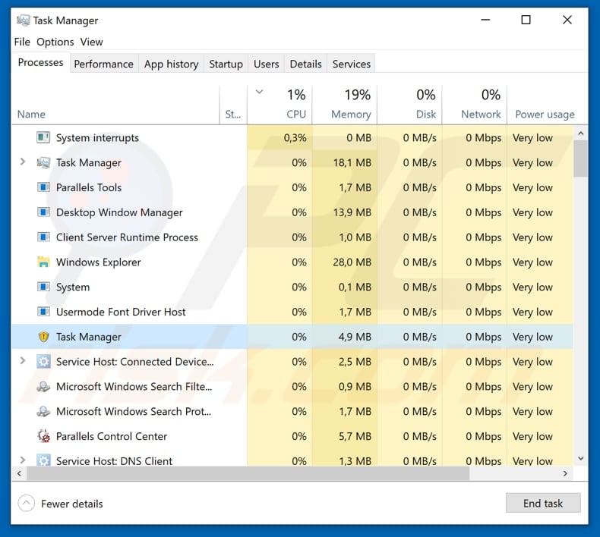Image resolution: width=600 pixels, height=537 pixels.
Task: Open the Options menu
Action: click(55, 42)
